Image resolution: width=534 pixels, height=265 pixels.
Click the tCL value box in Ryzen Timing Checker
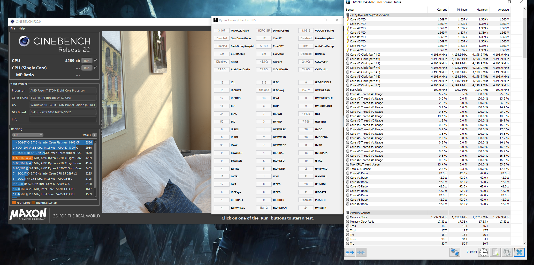coord(222,82)
